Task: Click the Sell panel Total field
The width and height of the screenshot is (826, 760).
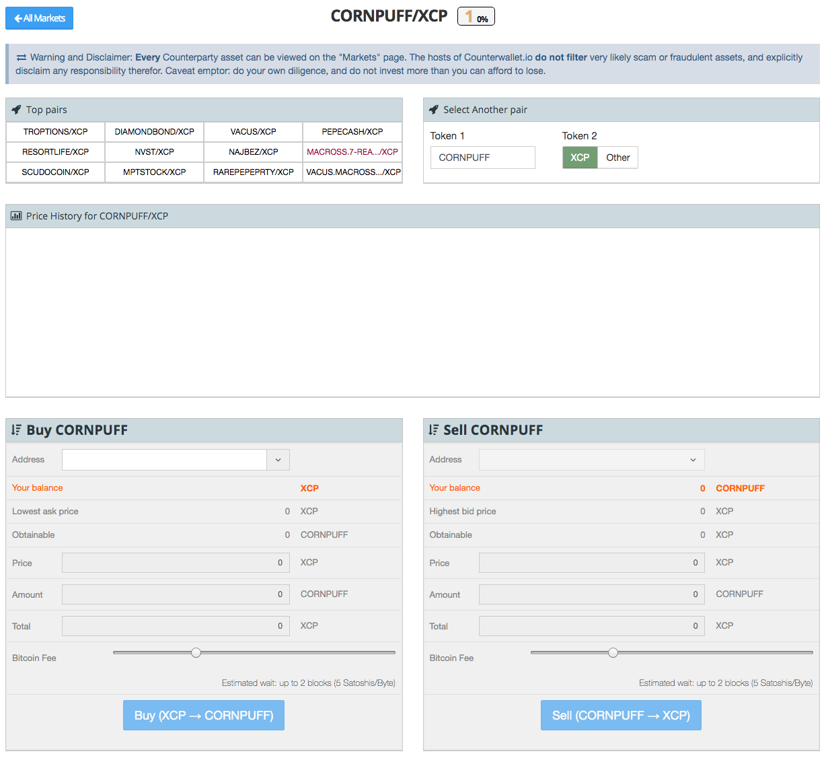Action: [x=592, y=626]
